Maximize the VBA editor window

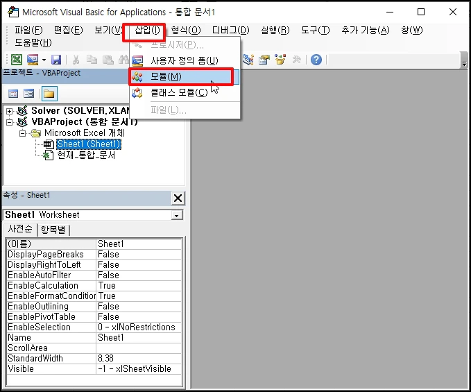[421, 12]
